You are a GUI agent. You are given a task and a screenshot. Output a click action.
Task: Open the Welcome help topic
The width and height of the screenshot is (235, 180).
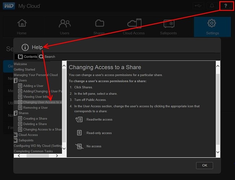click(x=20, y=64)
